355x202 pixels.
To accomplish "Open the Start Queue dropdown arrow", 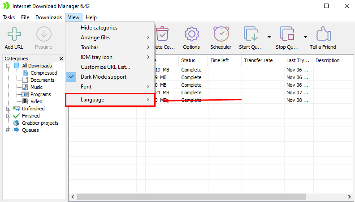I will (x=269, y=37).
